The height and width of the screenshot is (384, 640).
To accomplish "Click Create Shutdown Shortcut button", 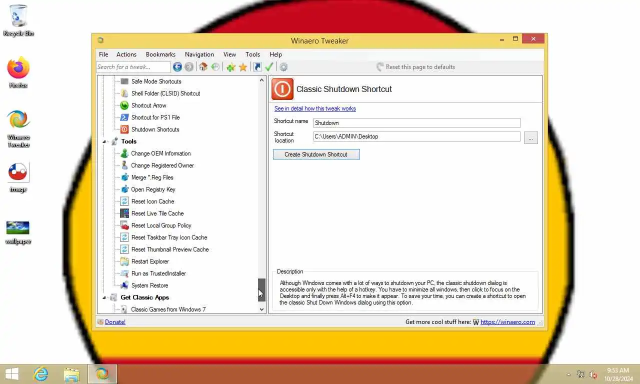I will click(x=316, y=154).
